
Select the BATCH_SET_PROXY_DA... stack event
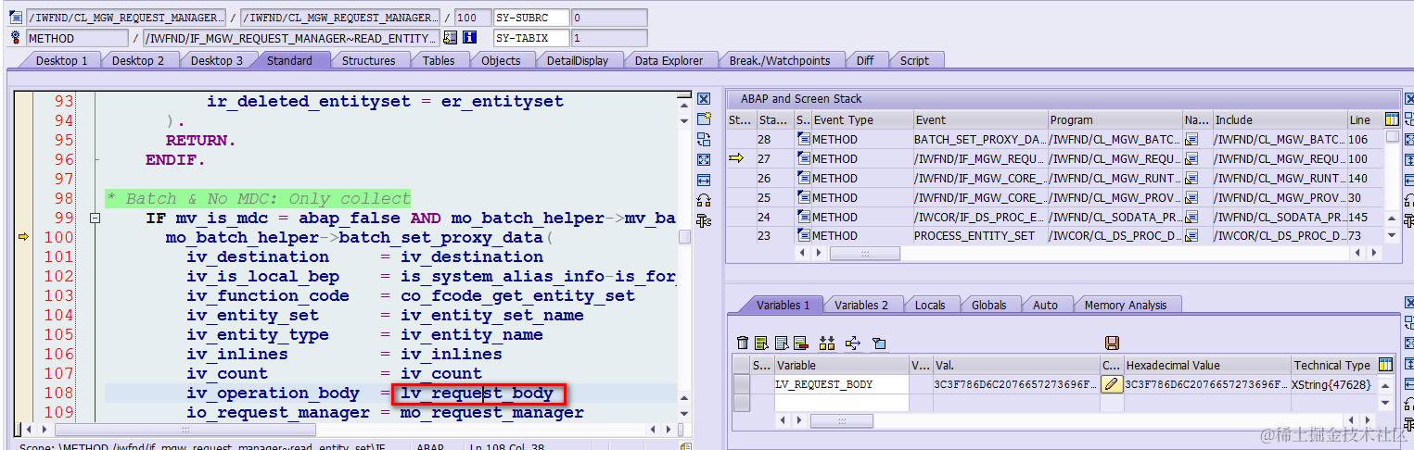tap(979, 139)
